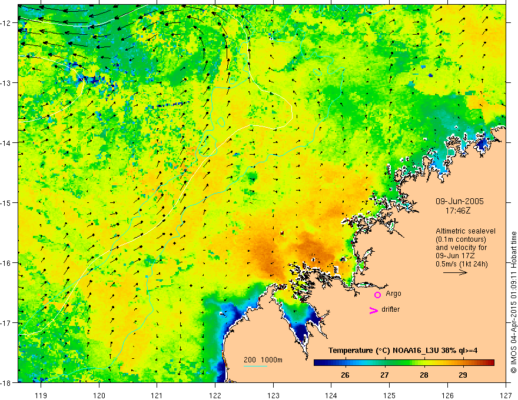Click the longitude axis label '122'
The height and width of the screenshot is (400, 518).
[x=215, y=395]
